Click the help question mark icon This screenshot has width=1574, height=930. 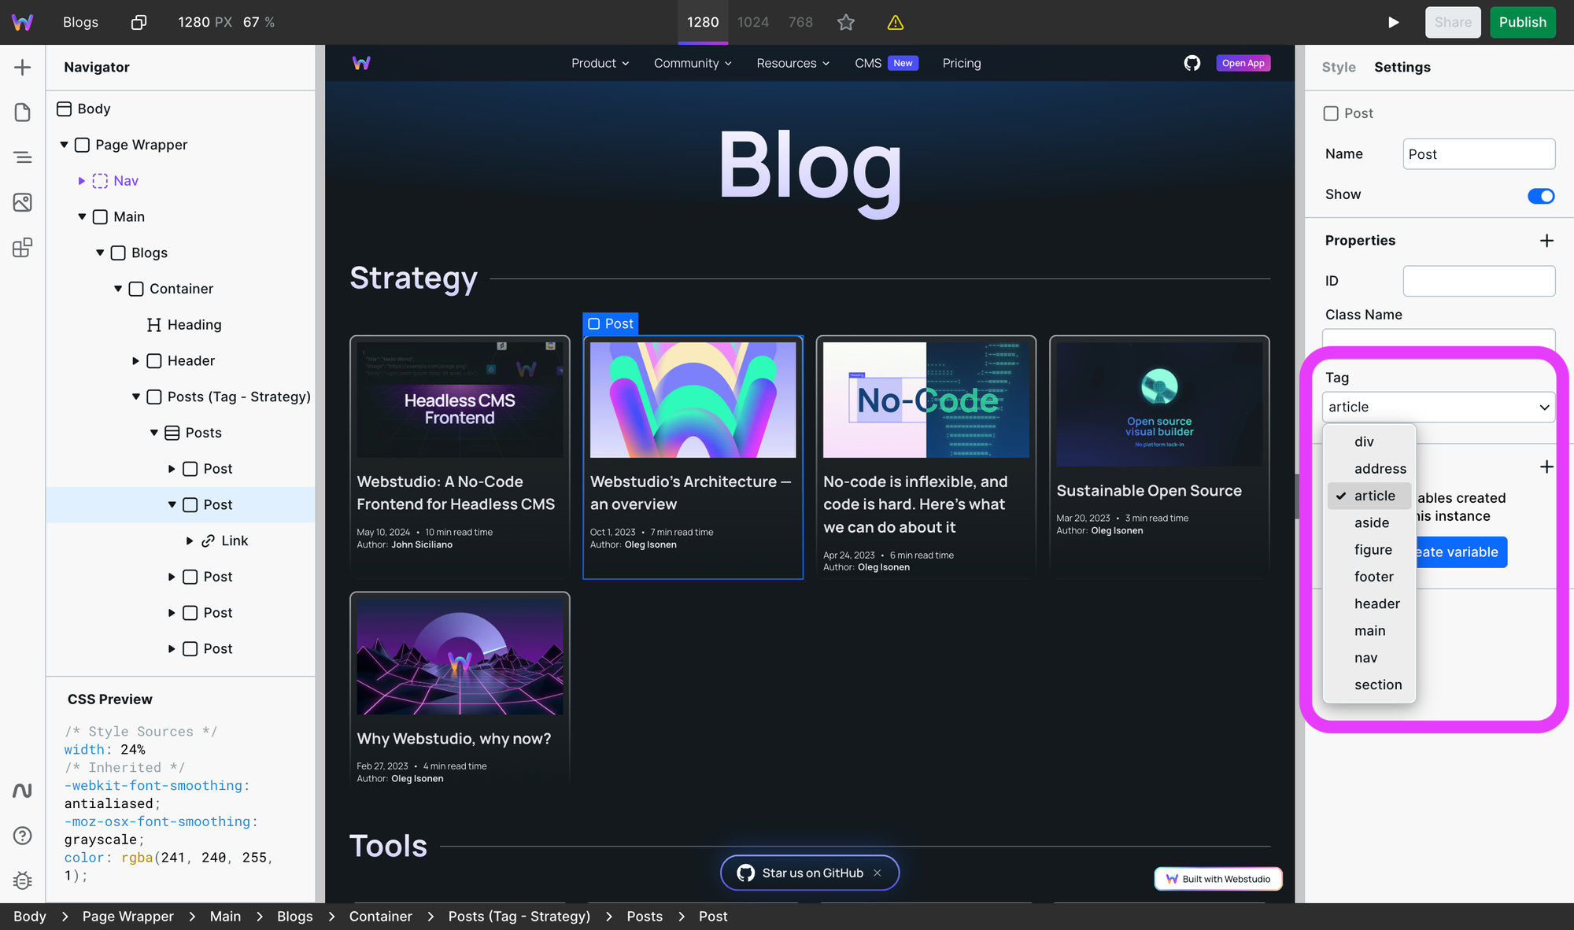click(x=22, y=836)
